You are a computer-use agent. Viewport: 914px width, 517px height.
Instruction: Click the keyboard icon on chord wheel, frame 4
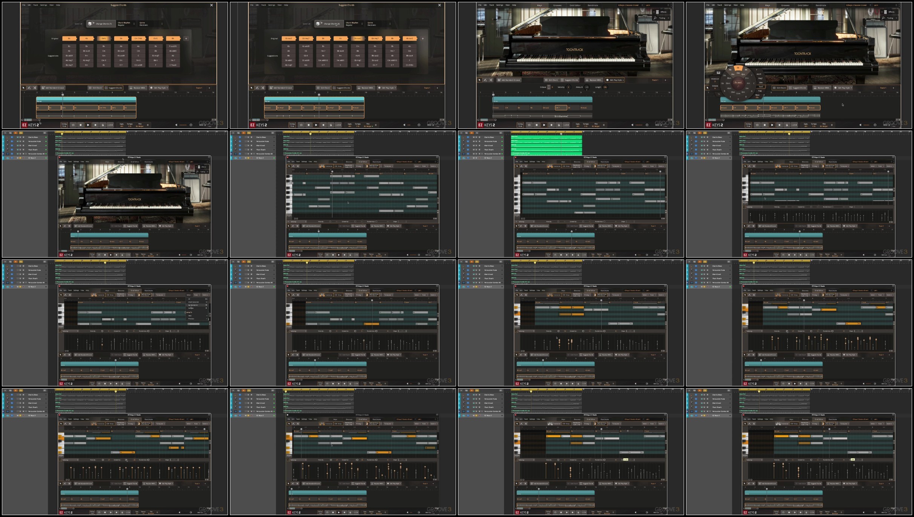718,73
